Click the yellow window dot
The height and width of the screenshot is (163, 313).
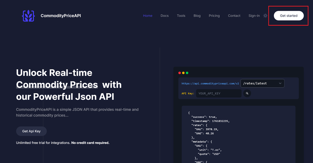point(183,73)
